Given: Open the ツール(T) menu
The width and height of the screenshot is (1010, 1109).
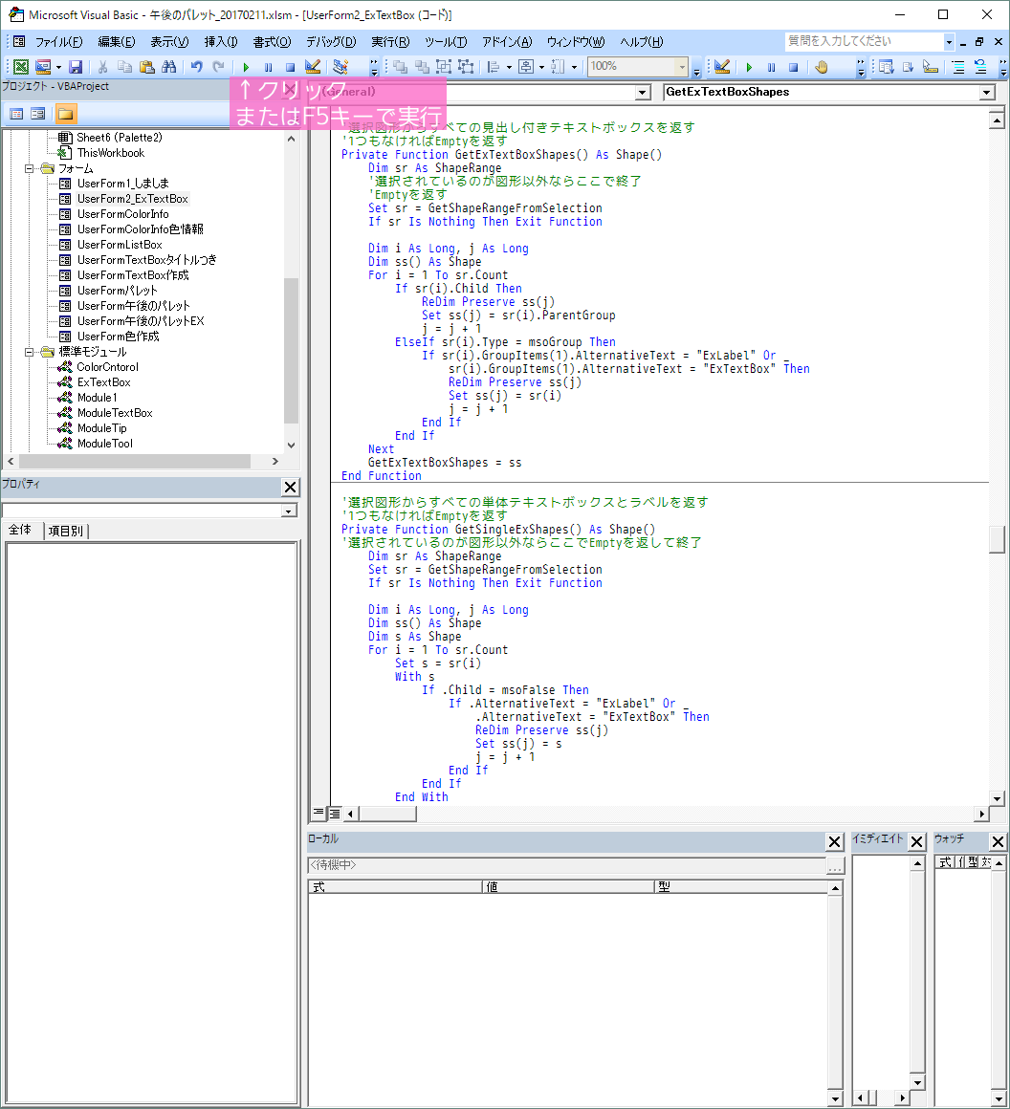Looking at the screenshot, I should pyautogui.click(x=445, y=42).
